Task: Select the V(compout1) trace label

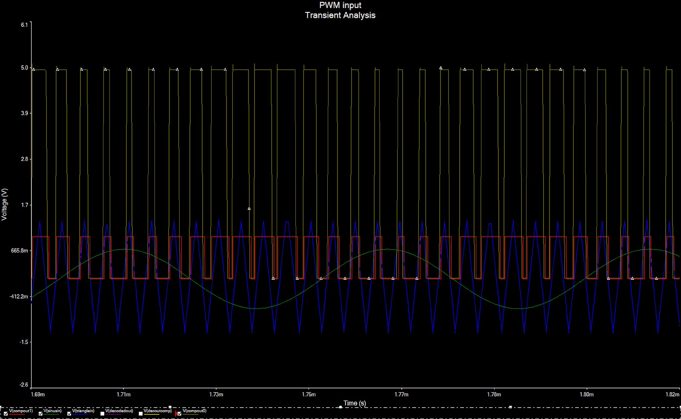Action: (x=20, y=411)
